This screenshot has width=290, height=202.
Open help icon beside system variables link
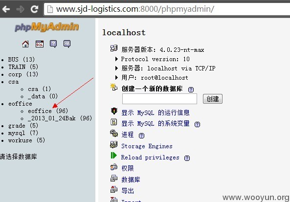[x=198, y=124]
